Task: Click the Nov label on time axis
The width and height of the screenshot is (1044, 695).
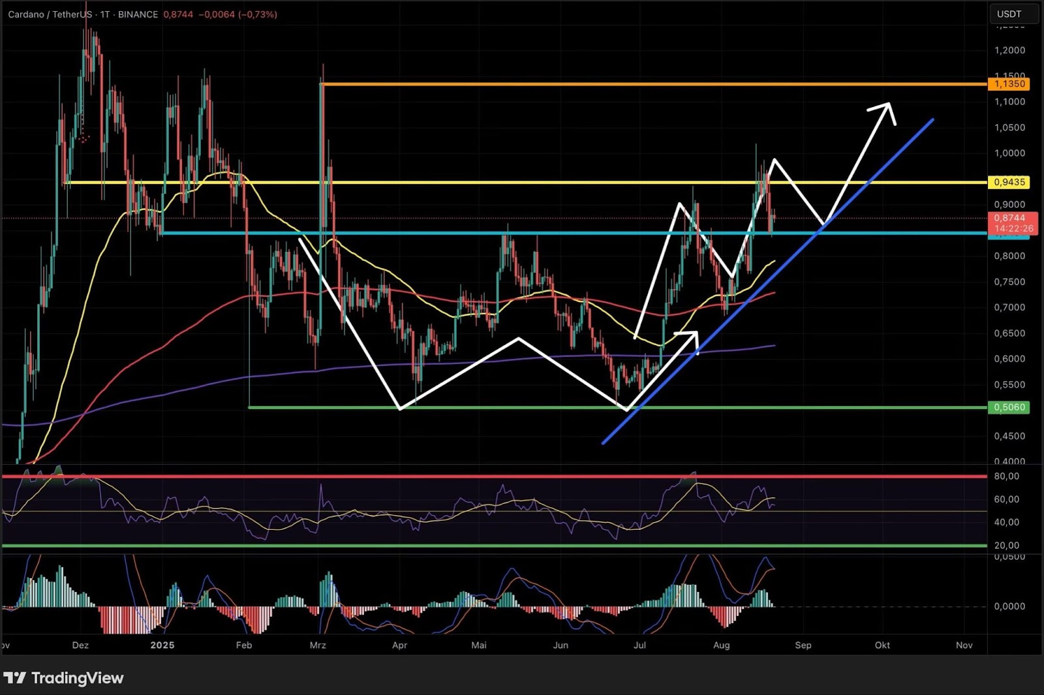Action: 964,645
